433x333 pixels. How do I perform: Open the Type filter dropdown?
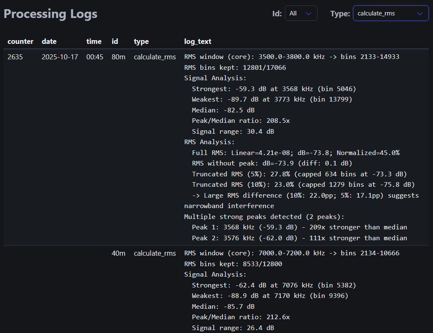click(390, 13)
